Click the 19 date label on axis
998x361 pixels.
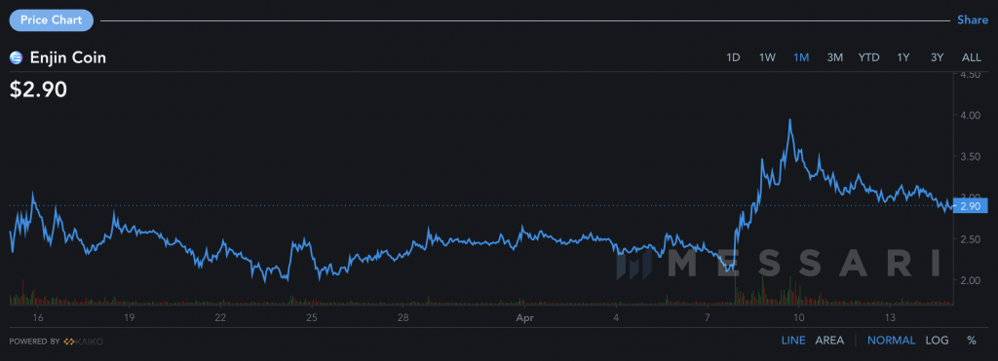(130, 317)
